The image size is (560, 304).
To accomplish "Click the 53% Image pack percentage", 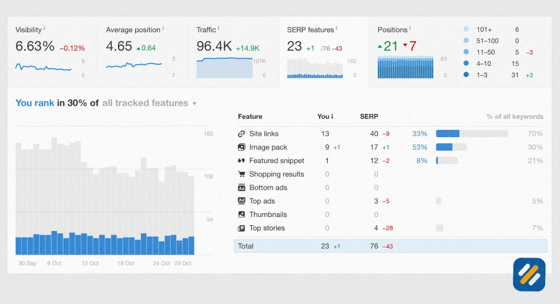I will coord(420,147).
